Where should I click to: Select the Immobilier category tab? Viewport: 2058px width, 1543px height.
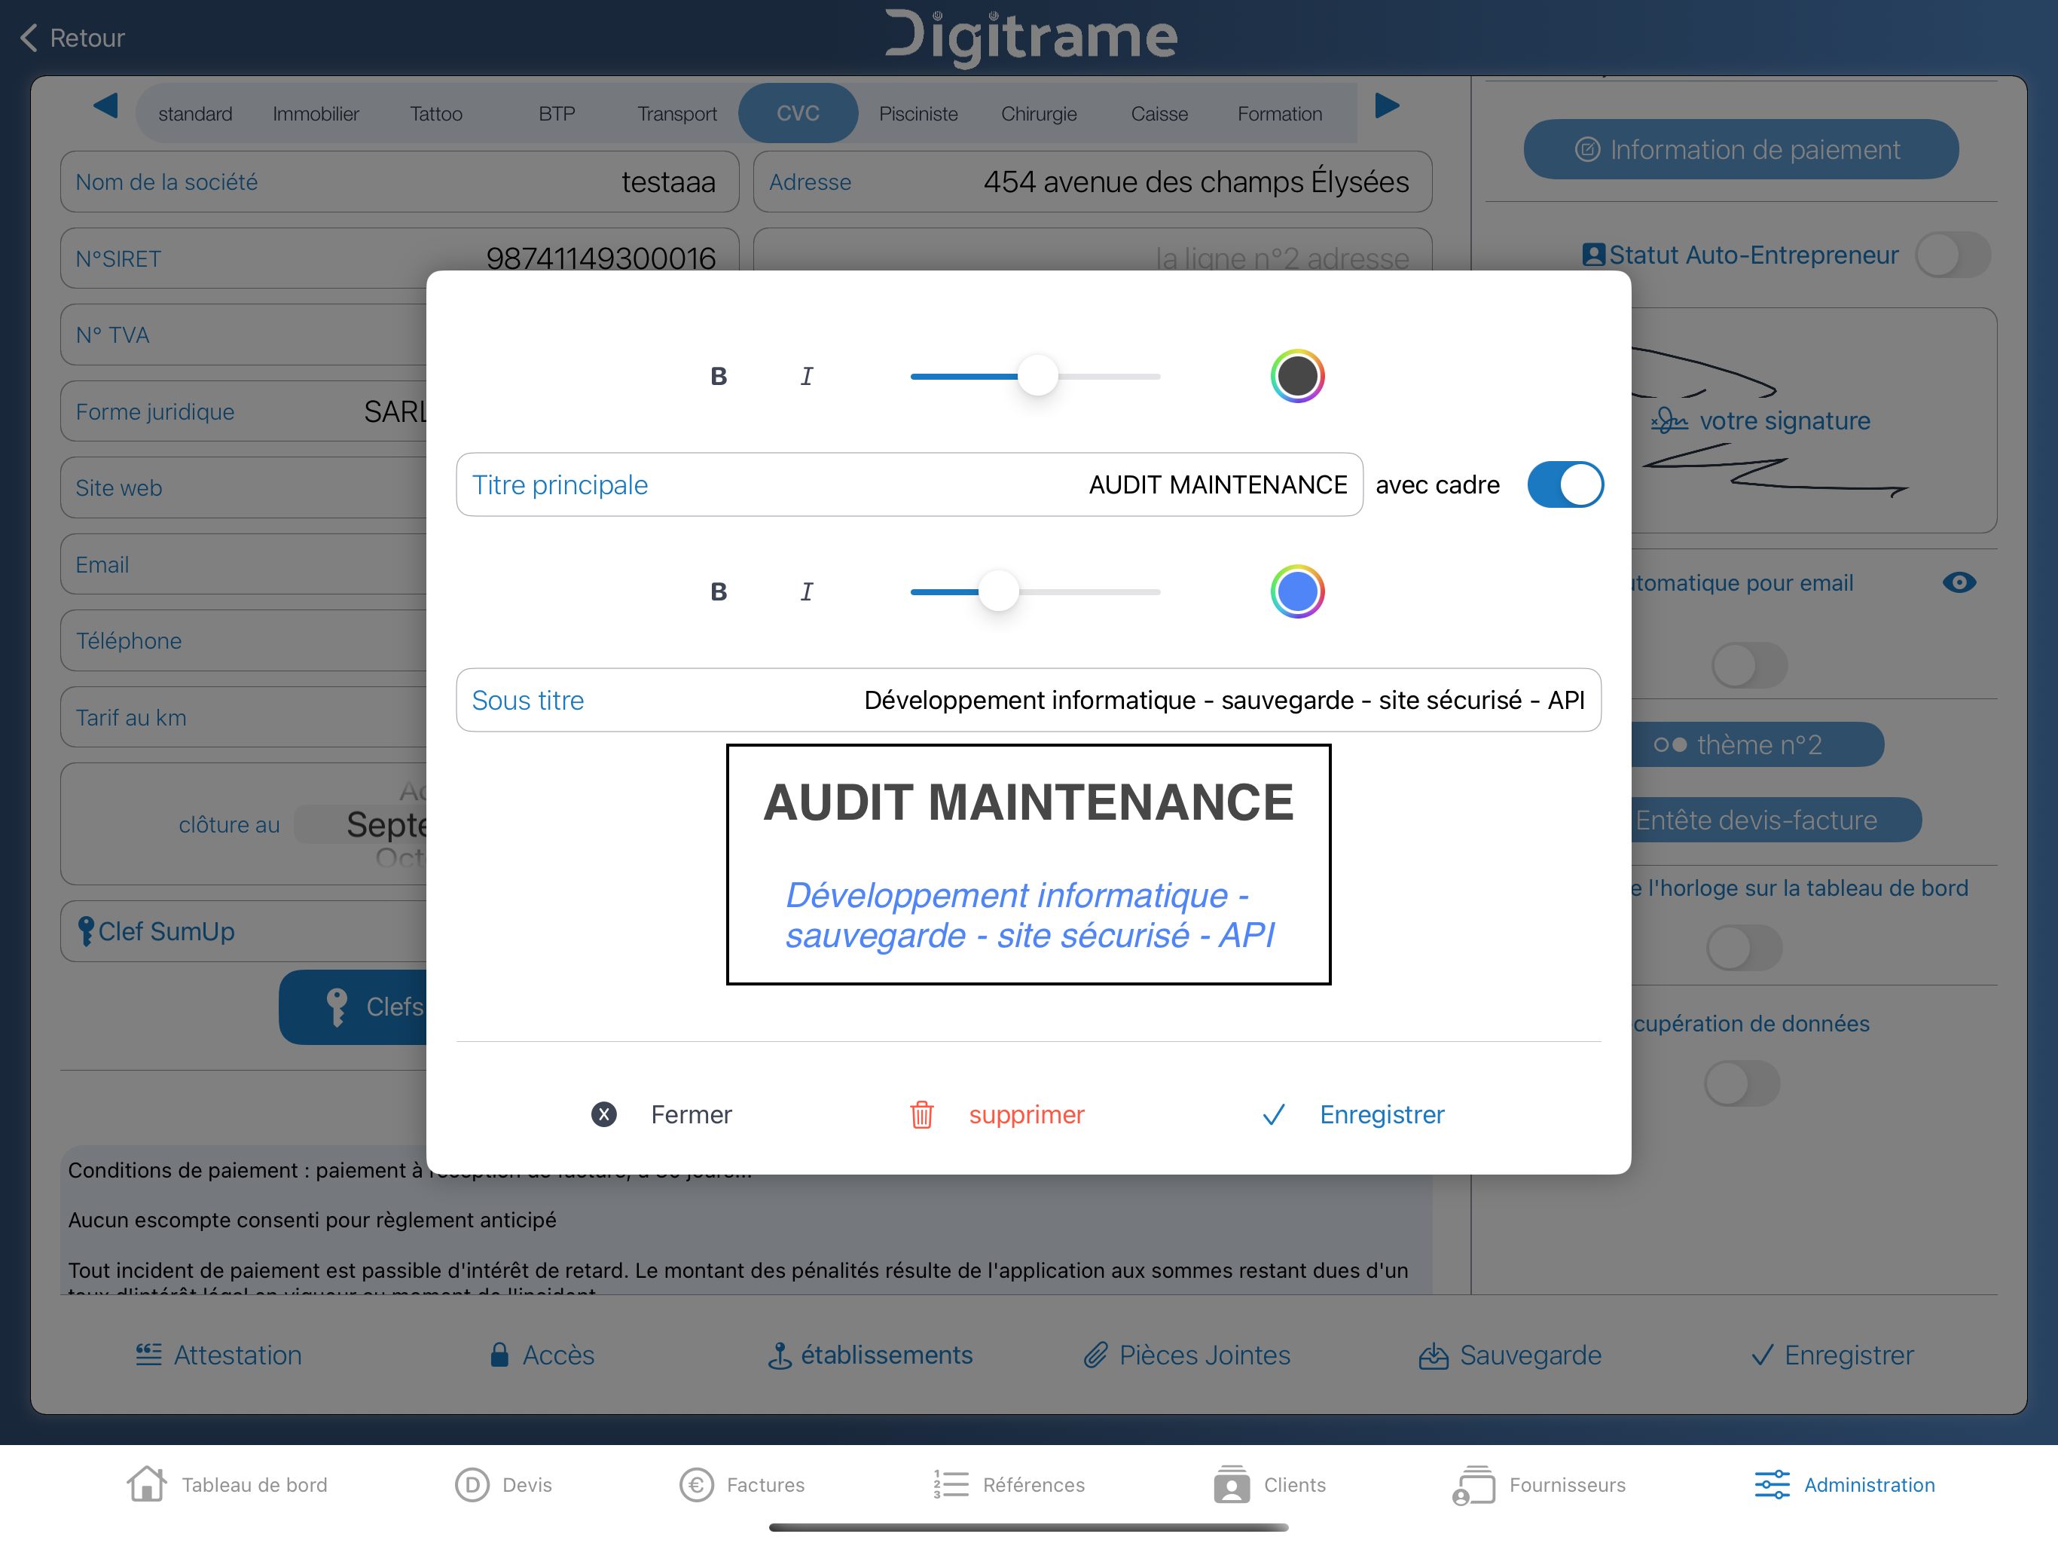[x=316, y=114]
